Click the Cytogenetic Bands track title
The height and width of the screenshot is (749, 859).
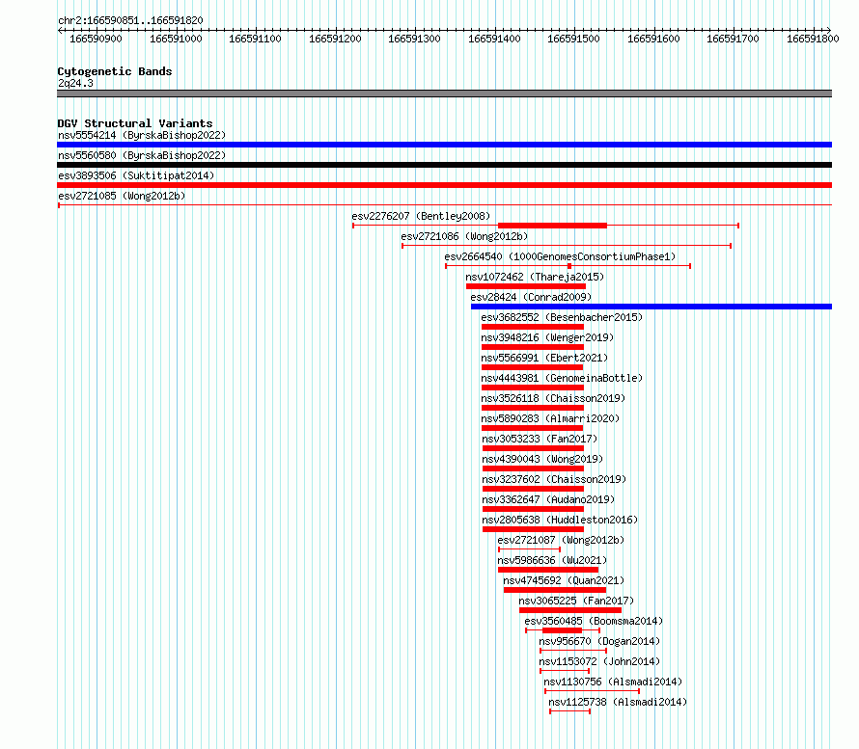pos(115,71)
